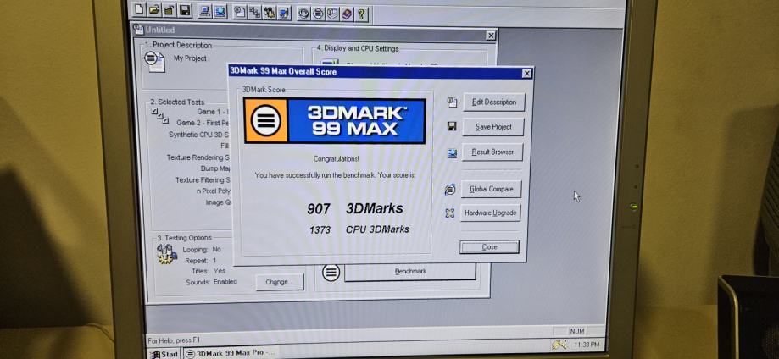Image resolution: width=779 pixels, height=359 pixels.
Task: Click the 'Image Q' test entry
Action: click(218, 202)
